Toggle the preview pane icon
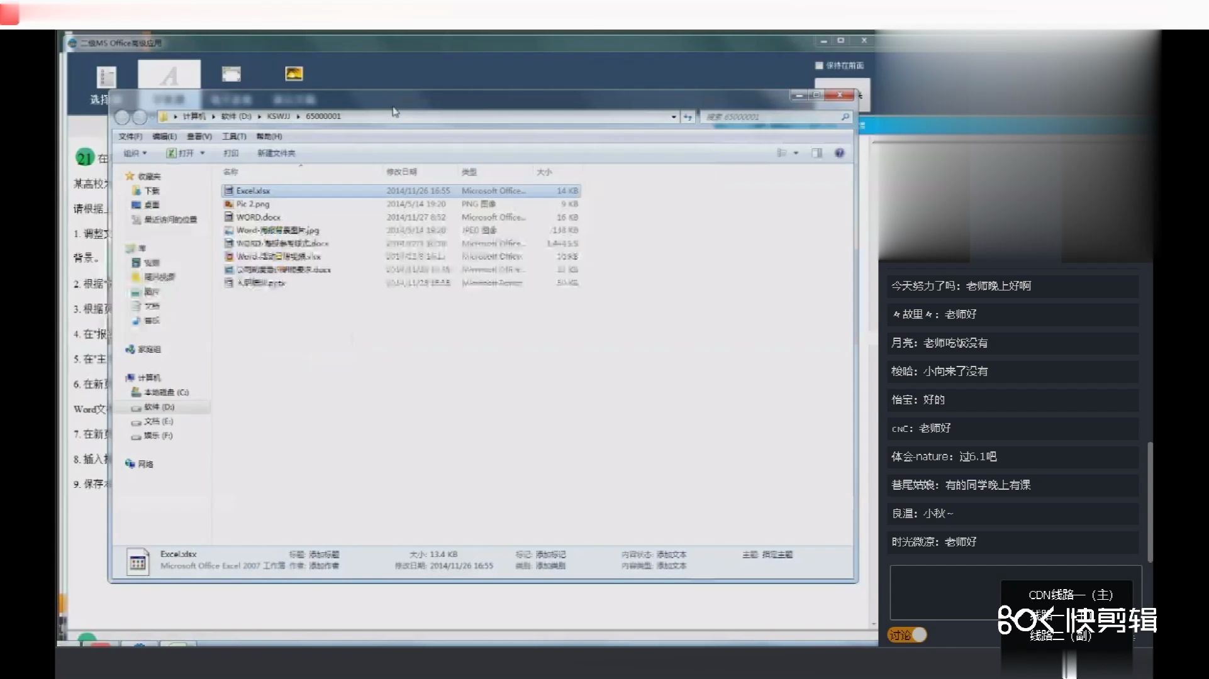The height and width of the screenshot is (679, 1209). tap(816, 153)
